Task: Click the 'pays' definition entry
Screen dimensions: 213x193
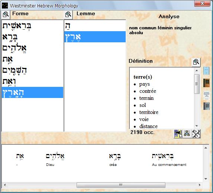Action: pos(144,84)
